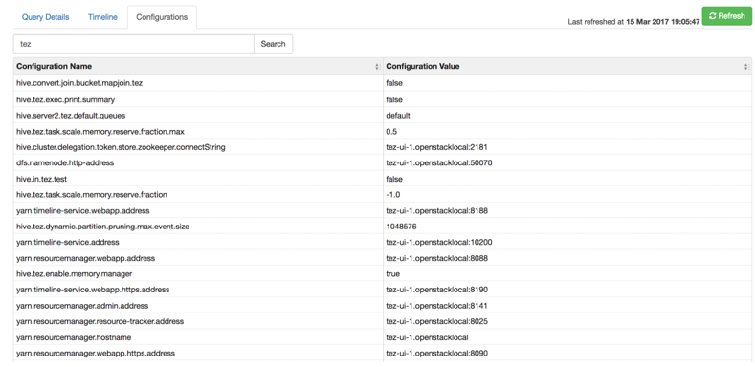This screenshot has width=755, height=367.
Task: Click the Search button
Action: coord(273,44)
